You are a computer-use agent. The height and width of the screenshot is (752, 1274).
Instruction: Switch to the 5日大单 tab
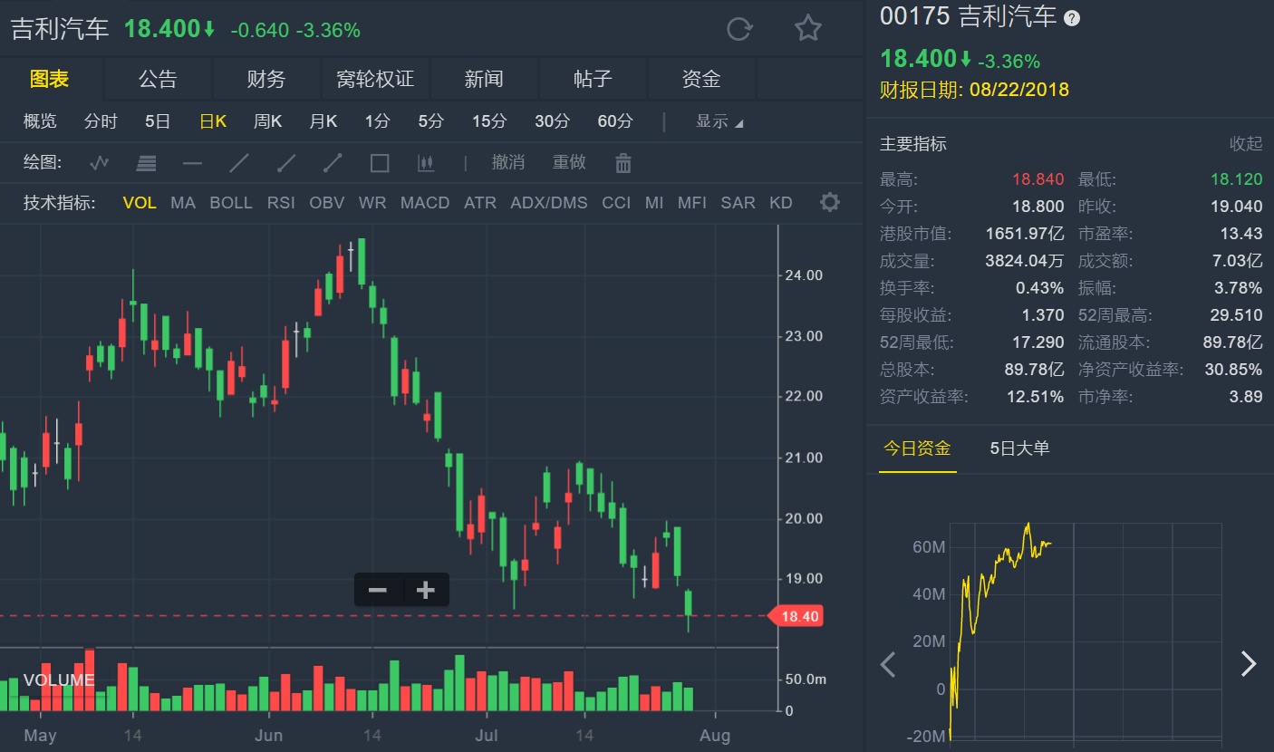pos(1019,448)
